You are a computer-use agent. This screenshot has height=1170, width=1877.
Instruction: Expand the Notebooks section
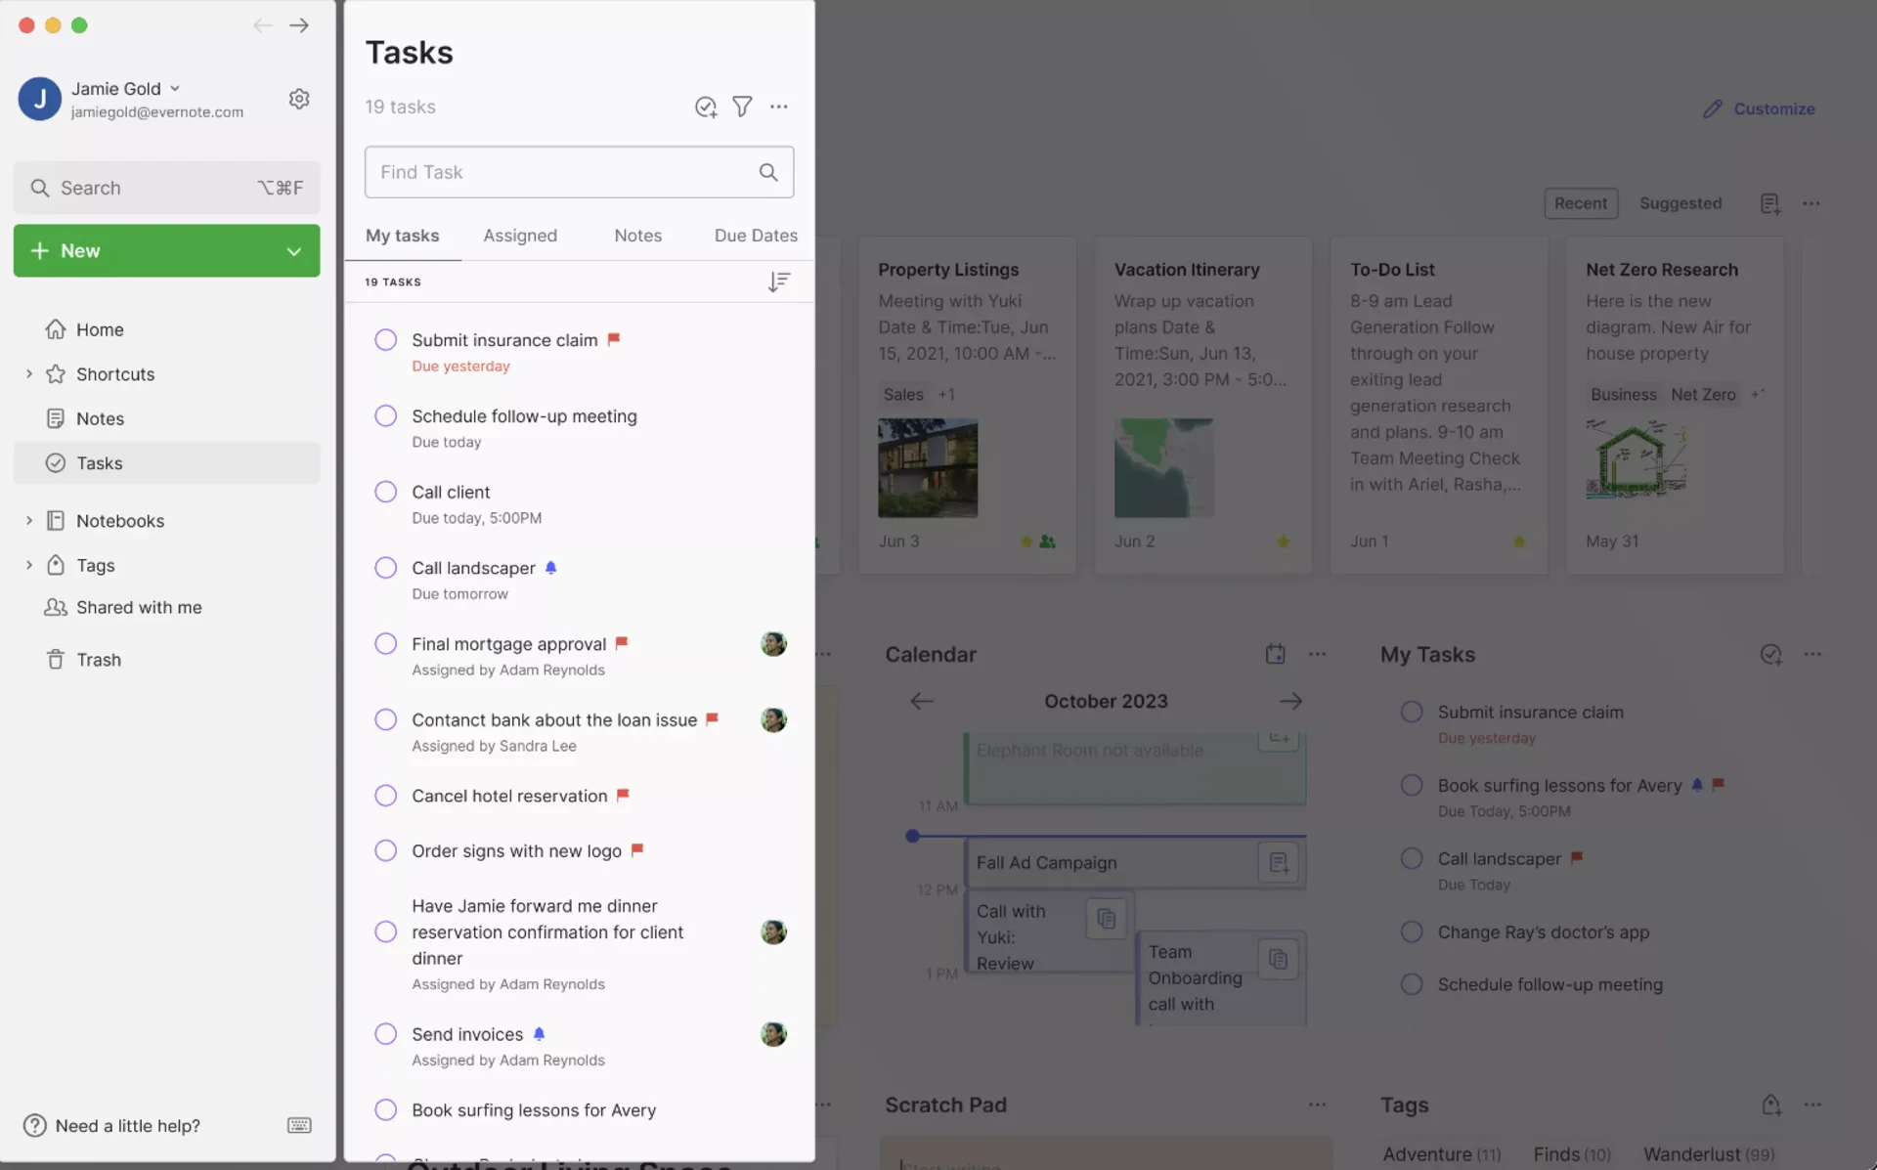coord(27,520)
